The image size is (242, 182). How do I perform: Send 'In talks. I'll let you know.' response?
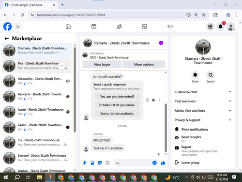click(117, 105)
